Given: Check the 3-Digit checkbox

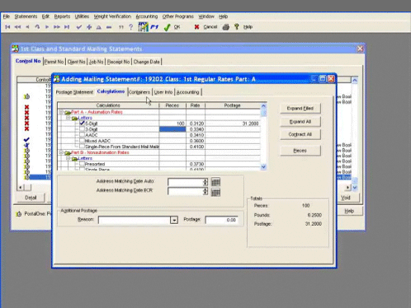Looking at the screenshot, I should point(82,129).
